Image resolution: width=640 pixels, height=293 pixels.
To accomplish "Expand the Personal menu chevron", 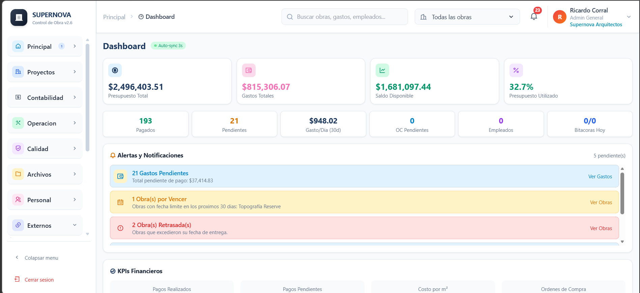I will tap(75, 199).
